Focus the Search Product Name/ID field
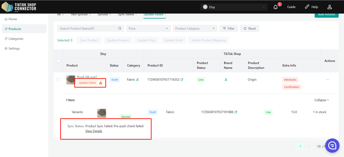This screenshot has width=344, height=157. point(91,28)
